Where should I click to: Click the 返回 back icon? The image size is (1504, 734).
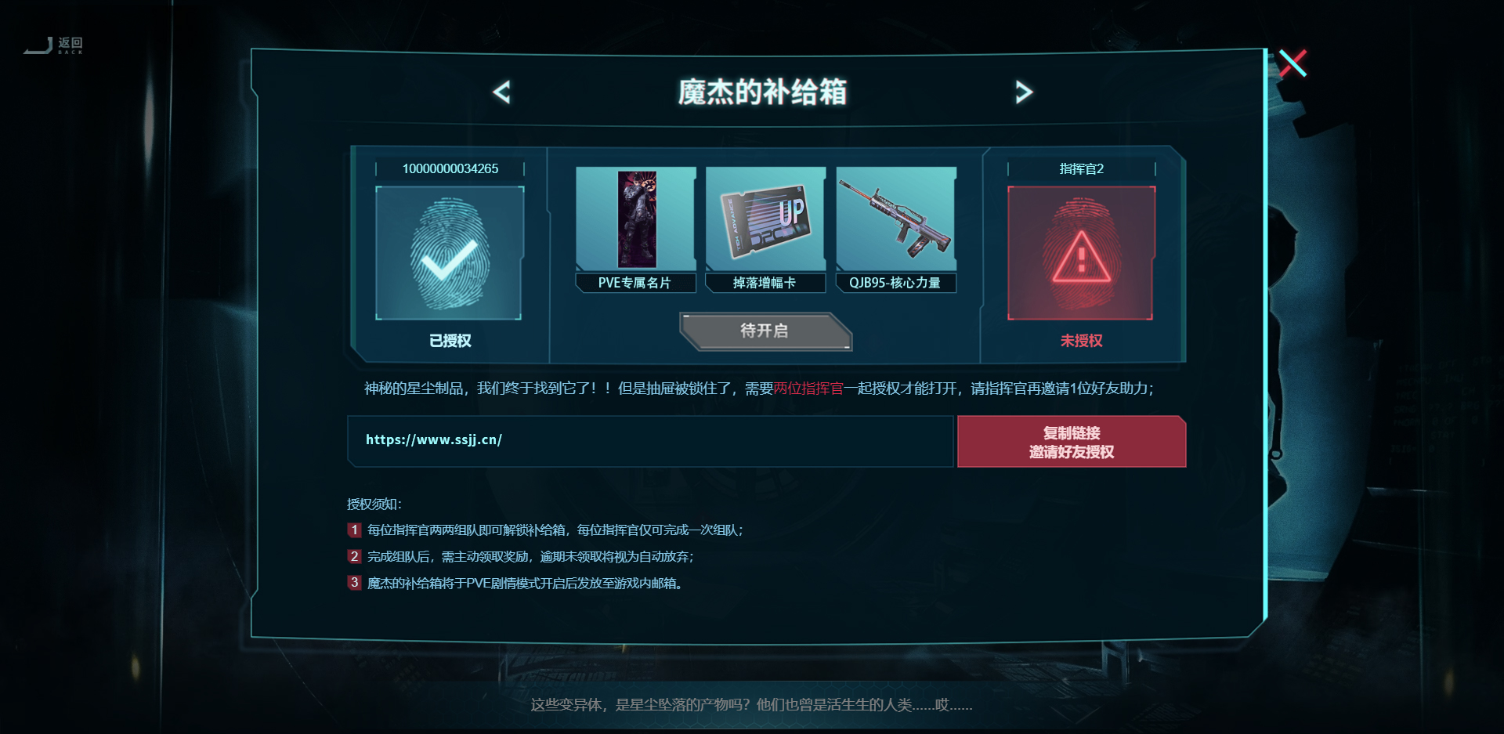coord(53,45)
